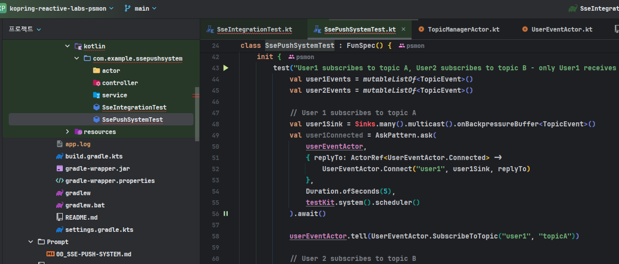Viewport: 619px width, 264px height.
Task: Collapse the Prompt folder
Action: click(31, 242)
